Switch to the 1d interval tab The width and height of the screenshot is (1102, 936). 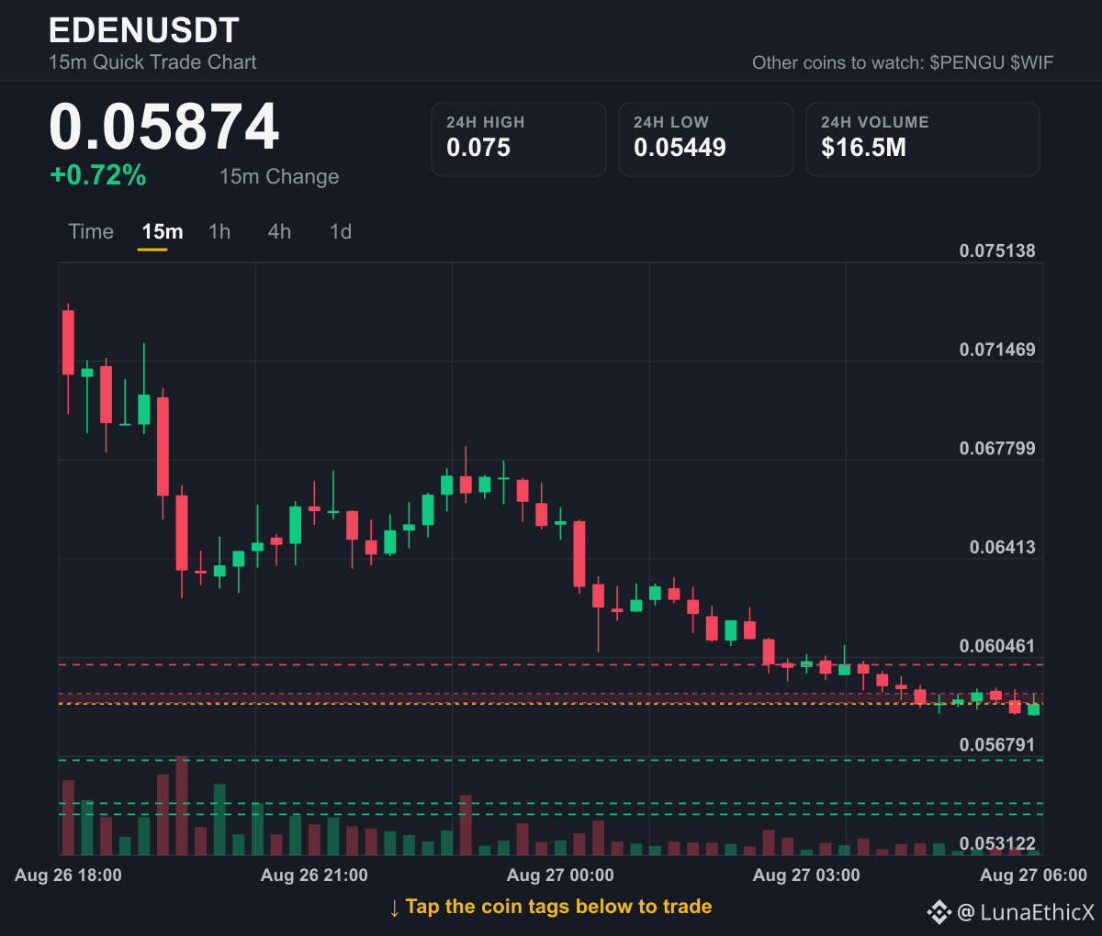[341, 231]
